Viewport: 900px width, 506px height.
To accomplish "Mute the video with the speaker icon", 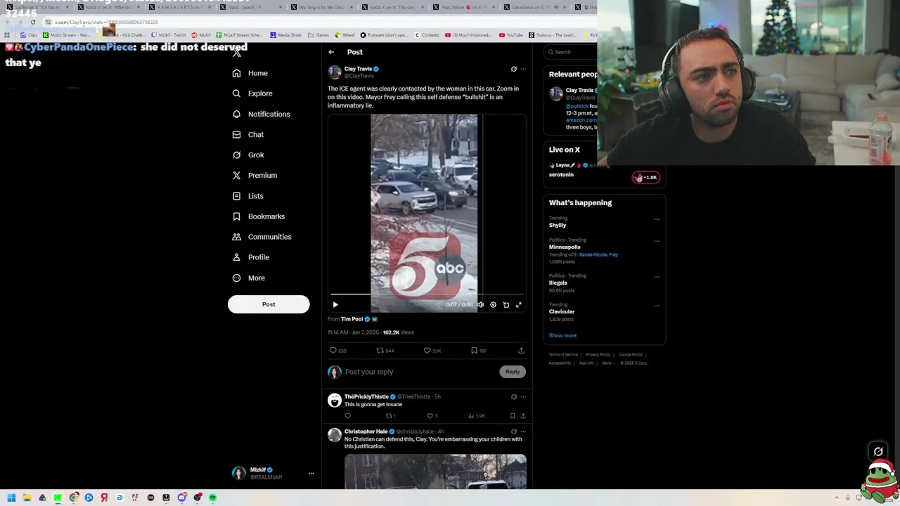I will [480, 305].
